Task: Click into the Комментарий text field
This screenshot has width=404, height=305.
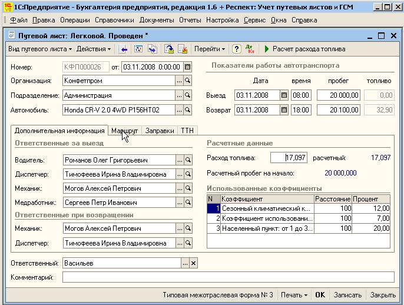Action: [228, 277]
